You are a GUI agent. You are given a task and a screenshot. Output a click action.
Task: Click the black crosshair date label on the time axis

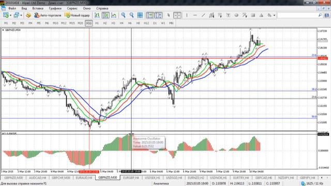click(x=131, y=172)
